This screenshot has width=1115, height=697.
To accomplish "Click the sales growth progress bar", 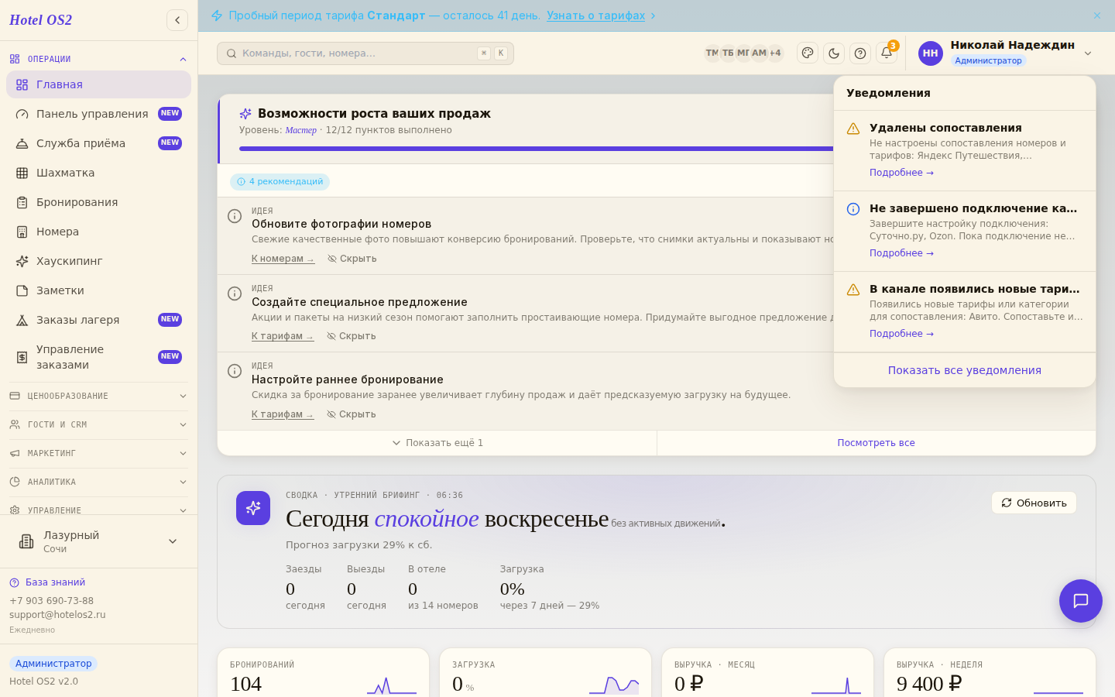I will pos(537,149).
